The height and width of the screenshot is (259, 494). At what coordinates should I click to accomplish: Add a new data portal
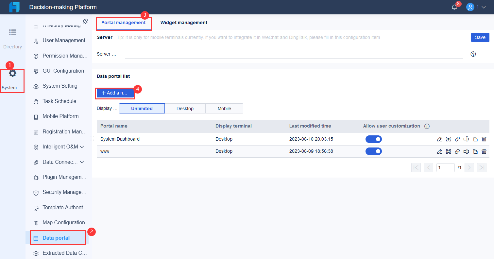coord(115,93)
